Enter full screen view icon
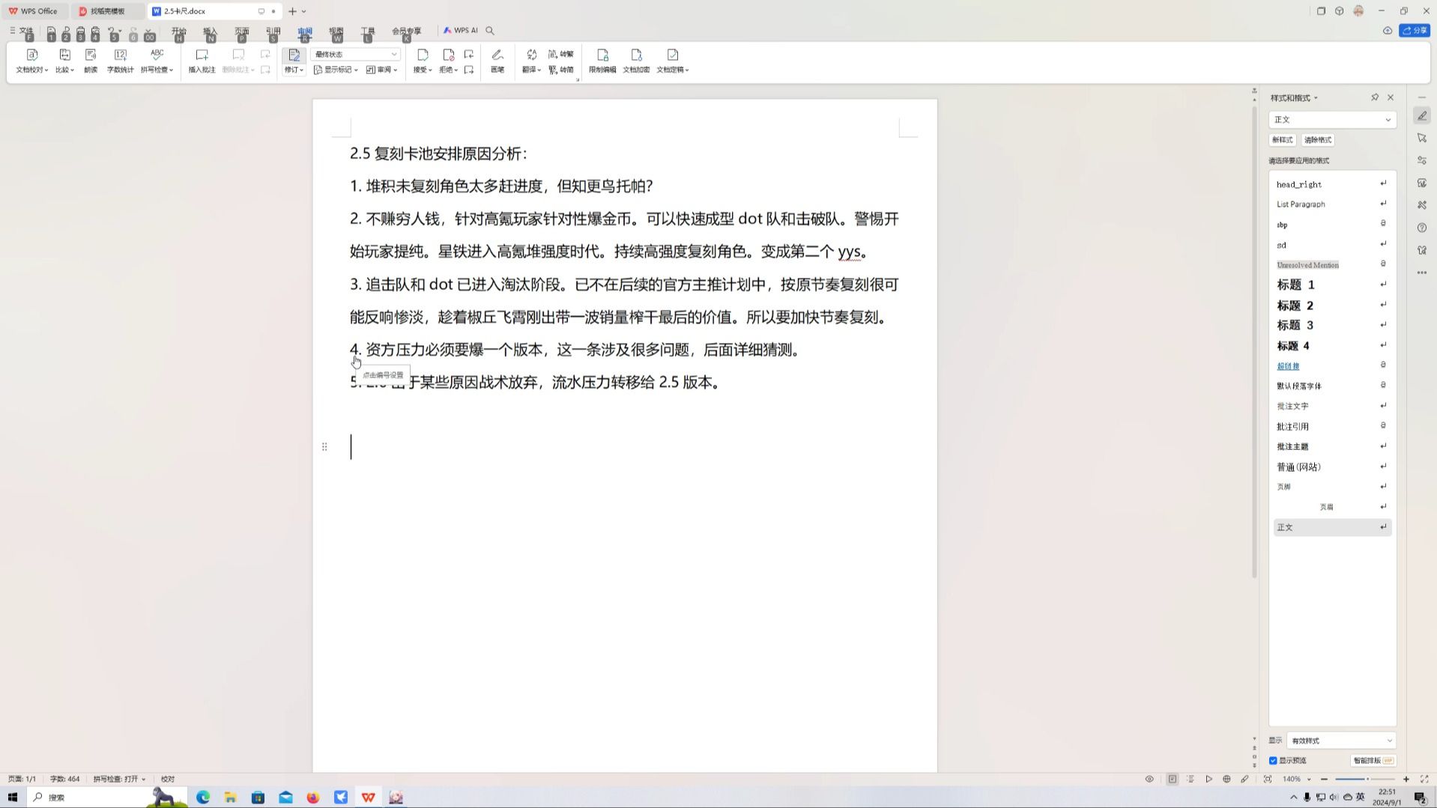Image resolution: width=1437 pixels, height=808 pixels. point(1424,779)
